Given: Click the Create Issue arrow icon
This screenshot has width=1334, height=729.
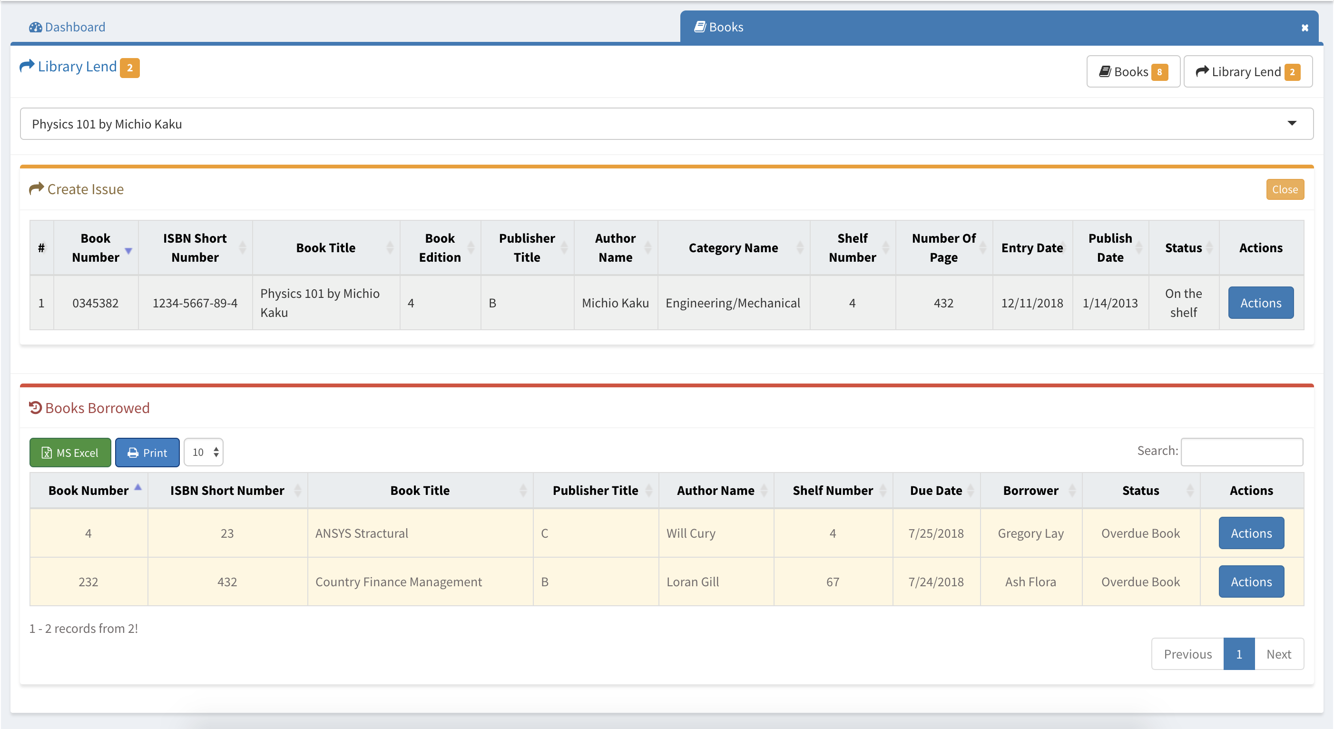Looking at the screenshot, I should 36,188.
